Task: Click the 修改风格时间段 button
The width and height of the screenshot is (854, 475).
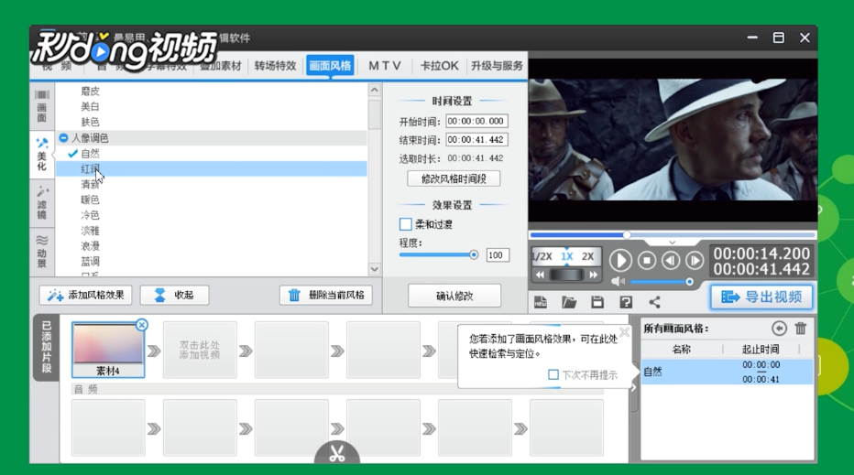Action: tap(454, 178)
